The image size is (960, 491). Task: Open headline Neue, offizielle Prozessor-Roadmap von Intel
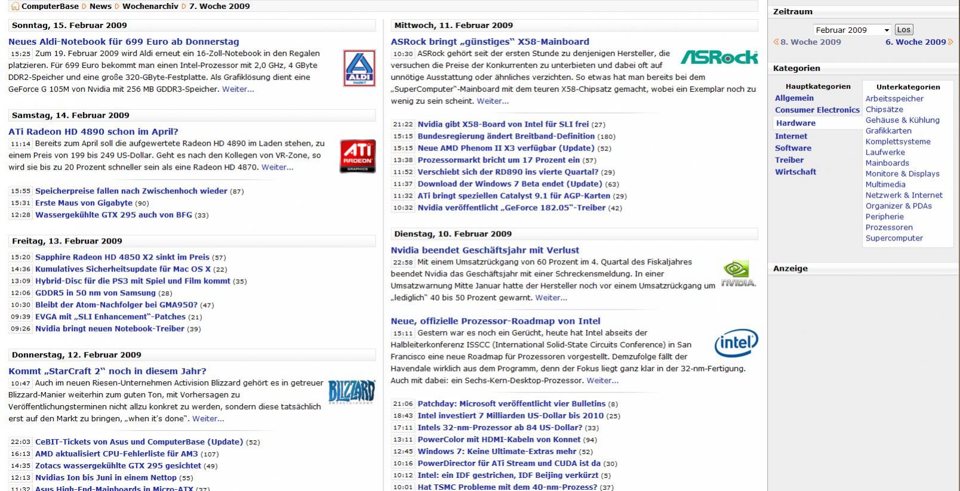[x=496, y=322]
